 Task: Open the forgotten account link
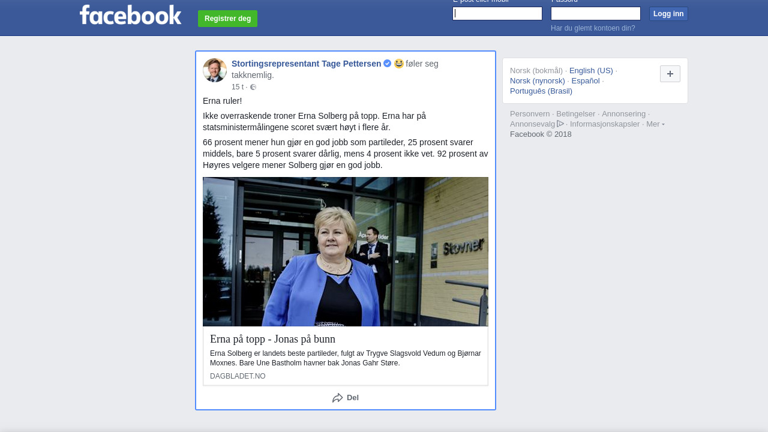(x=593, y=28)
